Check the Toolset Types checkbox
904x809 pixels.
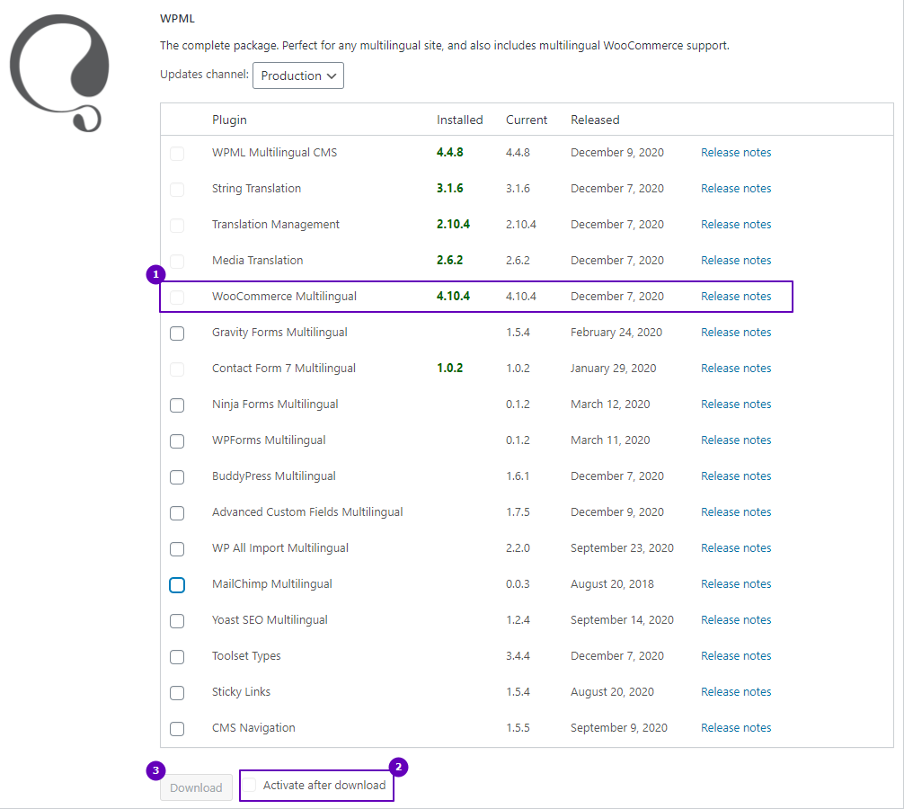(177, 657)
